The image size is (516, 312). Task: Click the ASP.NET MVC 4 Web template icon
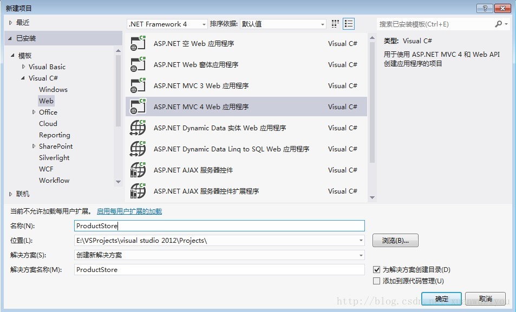[x=138, y=107]
